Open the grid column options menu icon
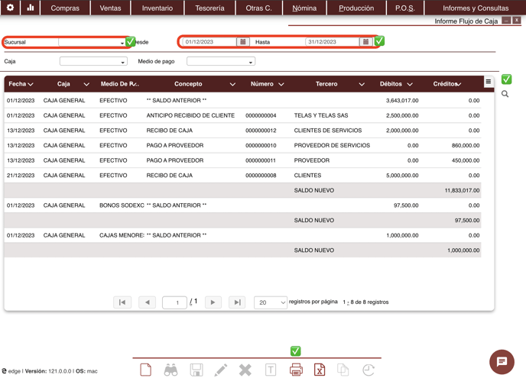The height and width of the screenshot is (378, 526). [x=489, y=82]
